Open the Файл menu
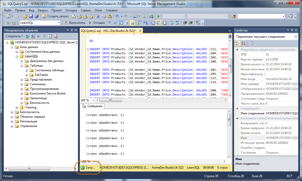Viewport: 302px width, 181px height. pos(8,10)
